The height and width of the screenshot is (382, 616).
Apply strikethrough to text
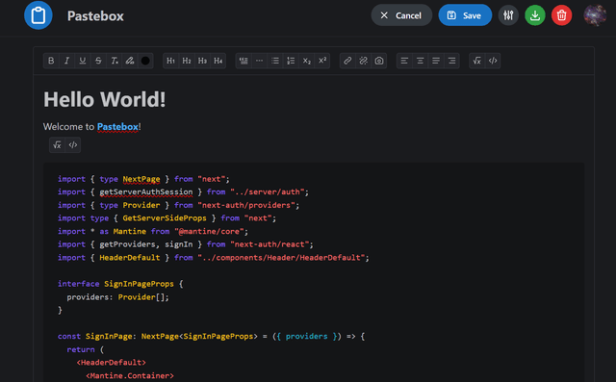[x=98, y=61]
